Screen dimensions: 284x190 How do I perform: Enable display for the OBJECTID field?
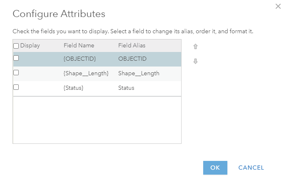16,59
